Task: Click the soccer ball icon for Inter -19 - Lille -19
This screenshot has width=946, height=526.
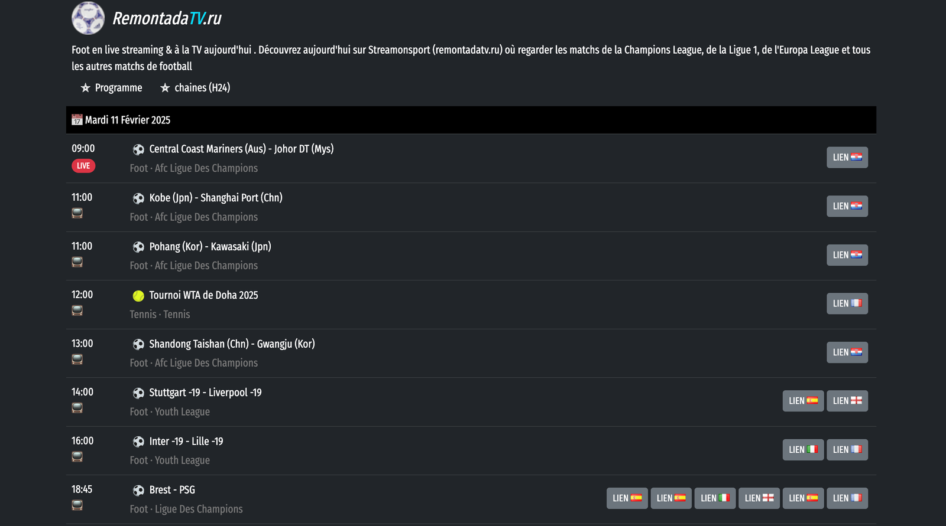Action: point(138,442)
